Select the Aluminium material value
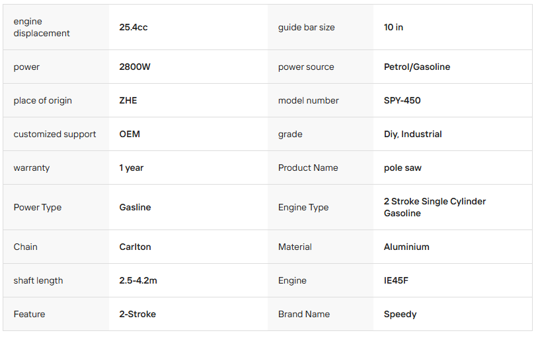The image size is (538, 337). coord(406,247)
